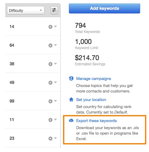The width and height of the screenshot is (149, 152).
Task: Expand dropdown arrow on difficulty 11 row
Action: click(x=55, y=119)
